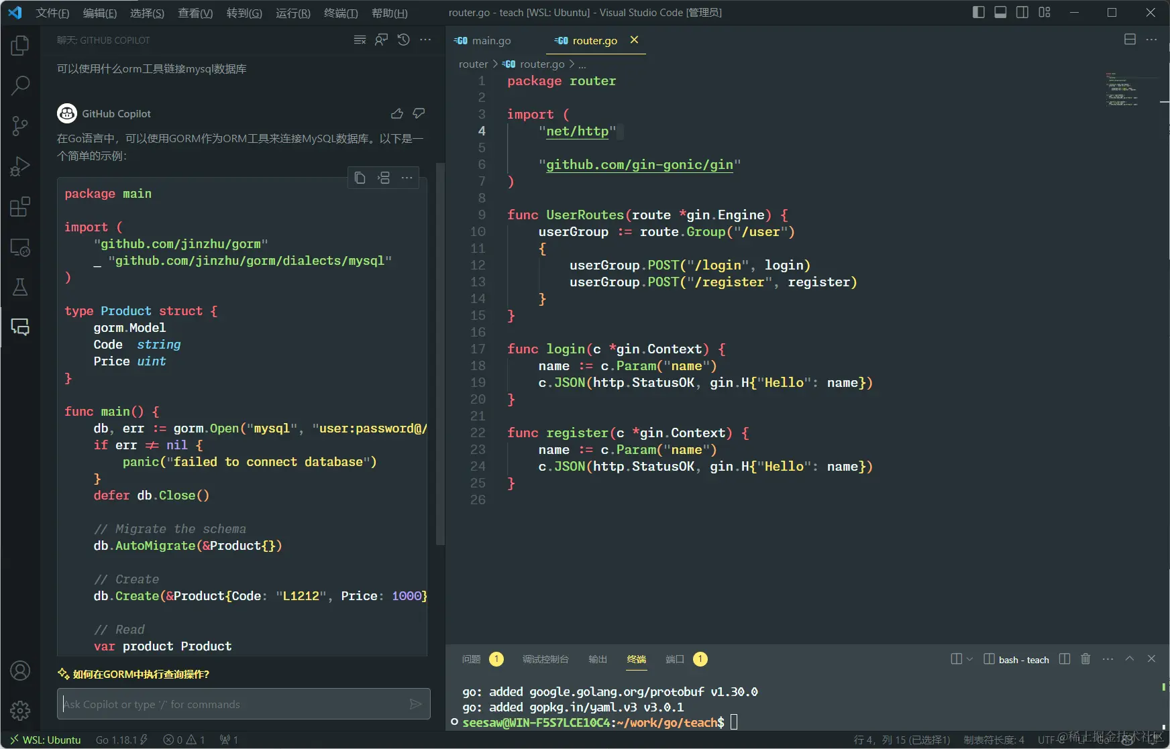1170x749 pixels.
Task: Open the 转到(G) menu
Action: tap(244, 13)
